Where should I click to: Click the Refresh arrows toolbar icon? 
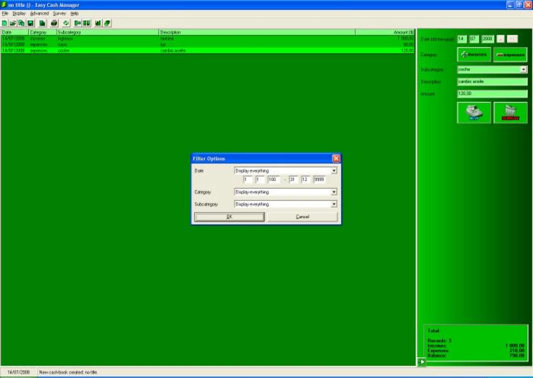(x=66, y=23)
